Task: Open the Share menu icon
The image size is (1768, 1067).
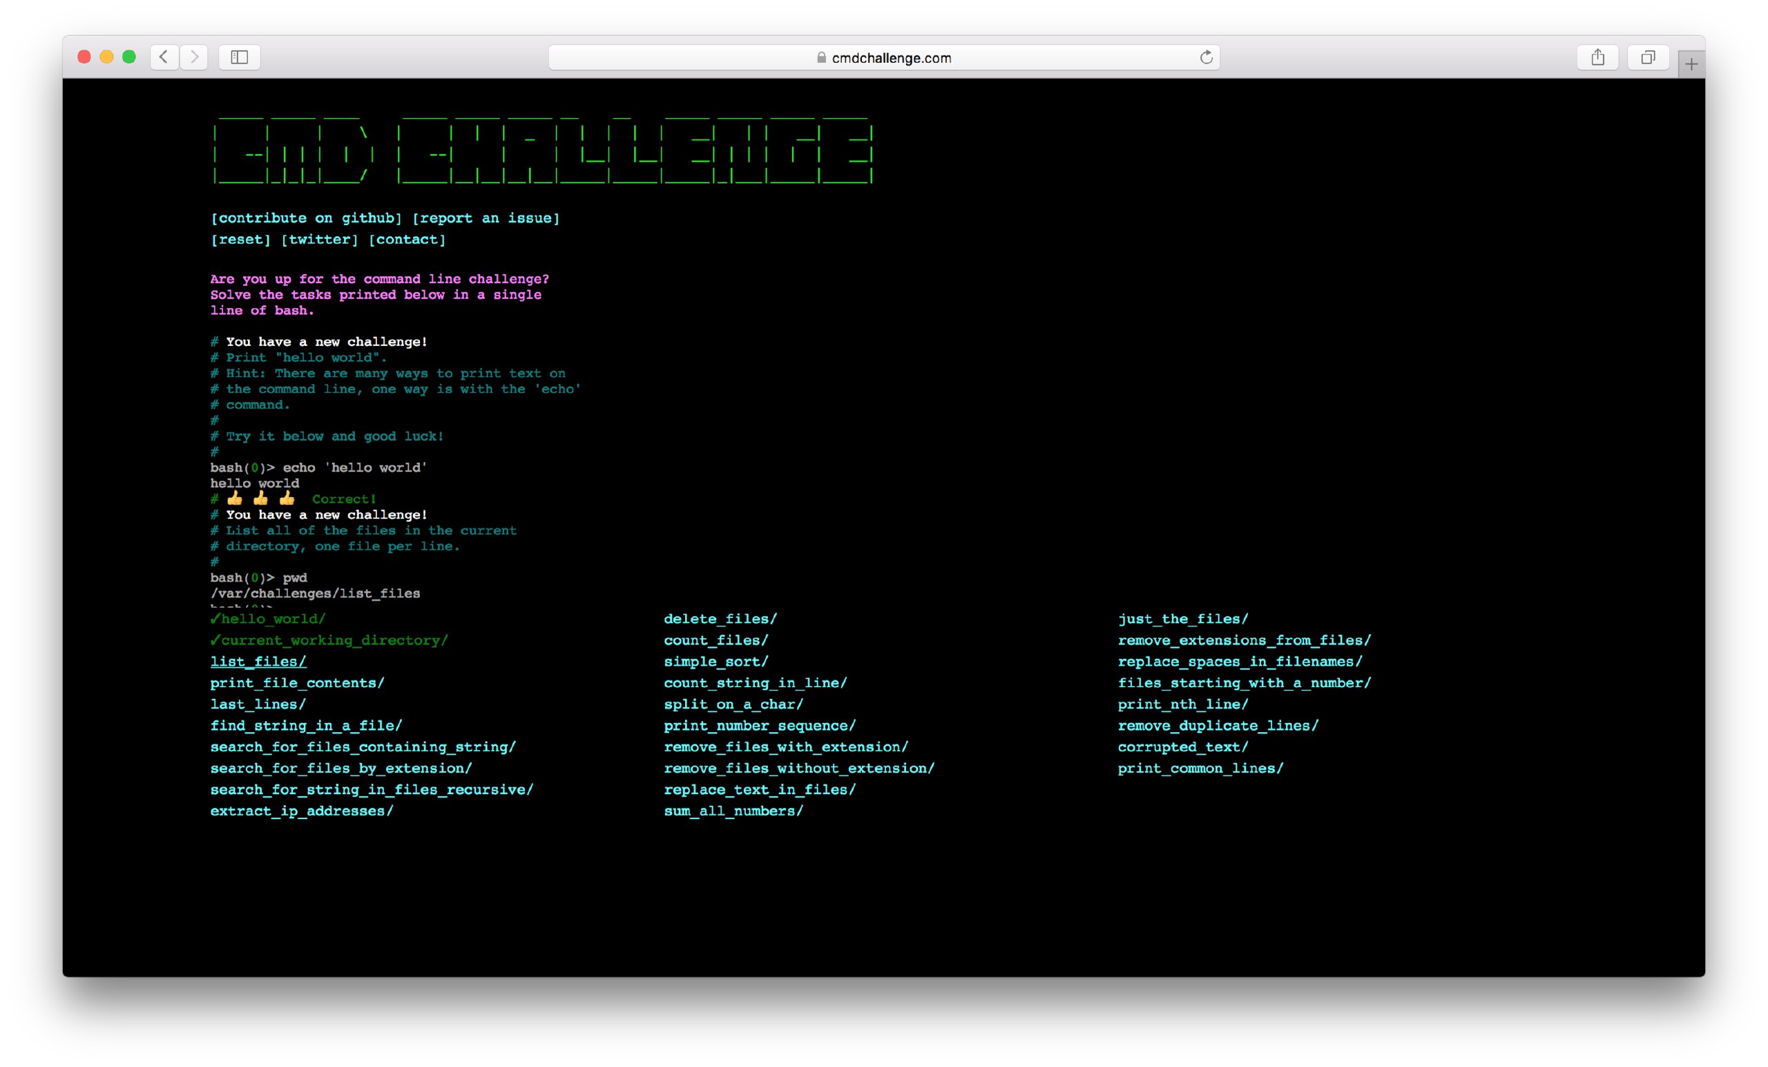Action: point(1597,57)
